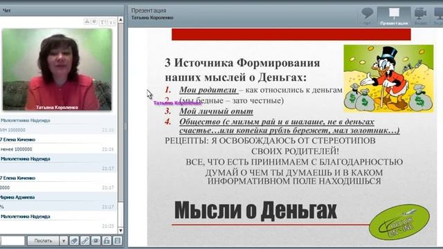
Task: Toggle the eye visibility icon in chat toolbar
Action: (96, 241)
